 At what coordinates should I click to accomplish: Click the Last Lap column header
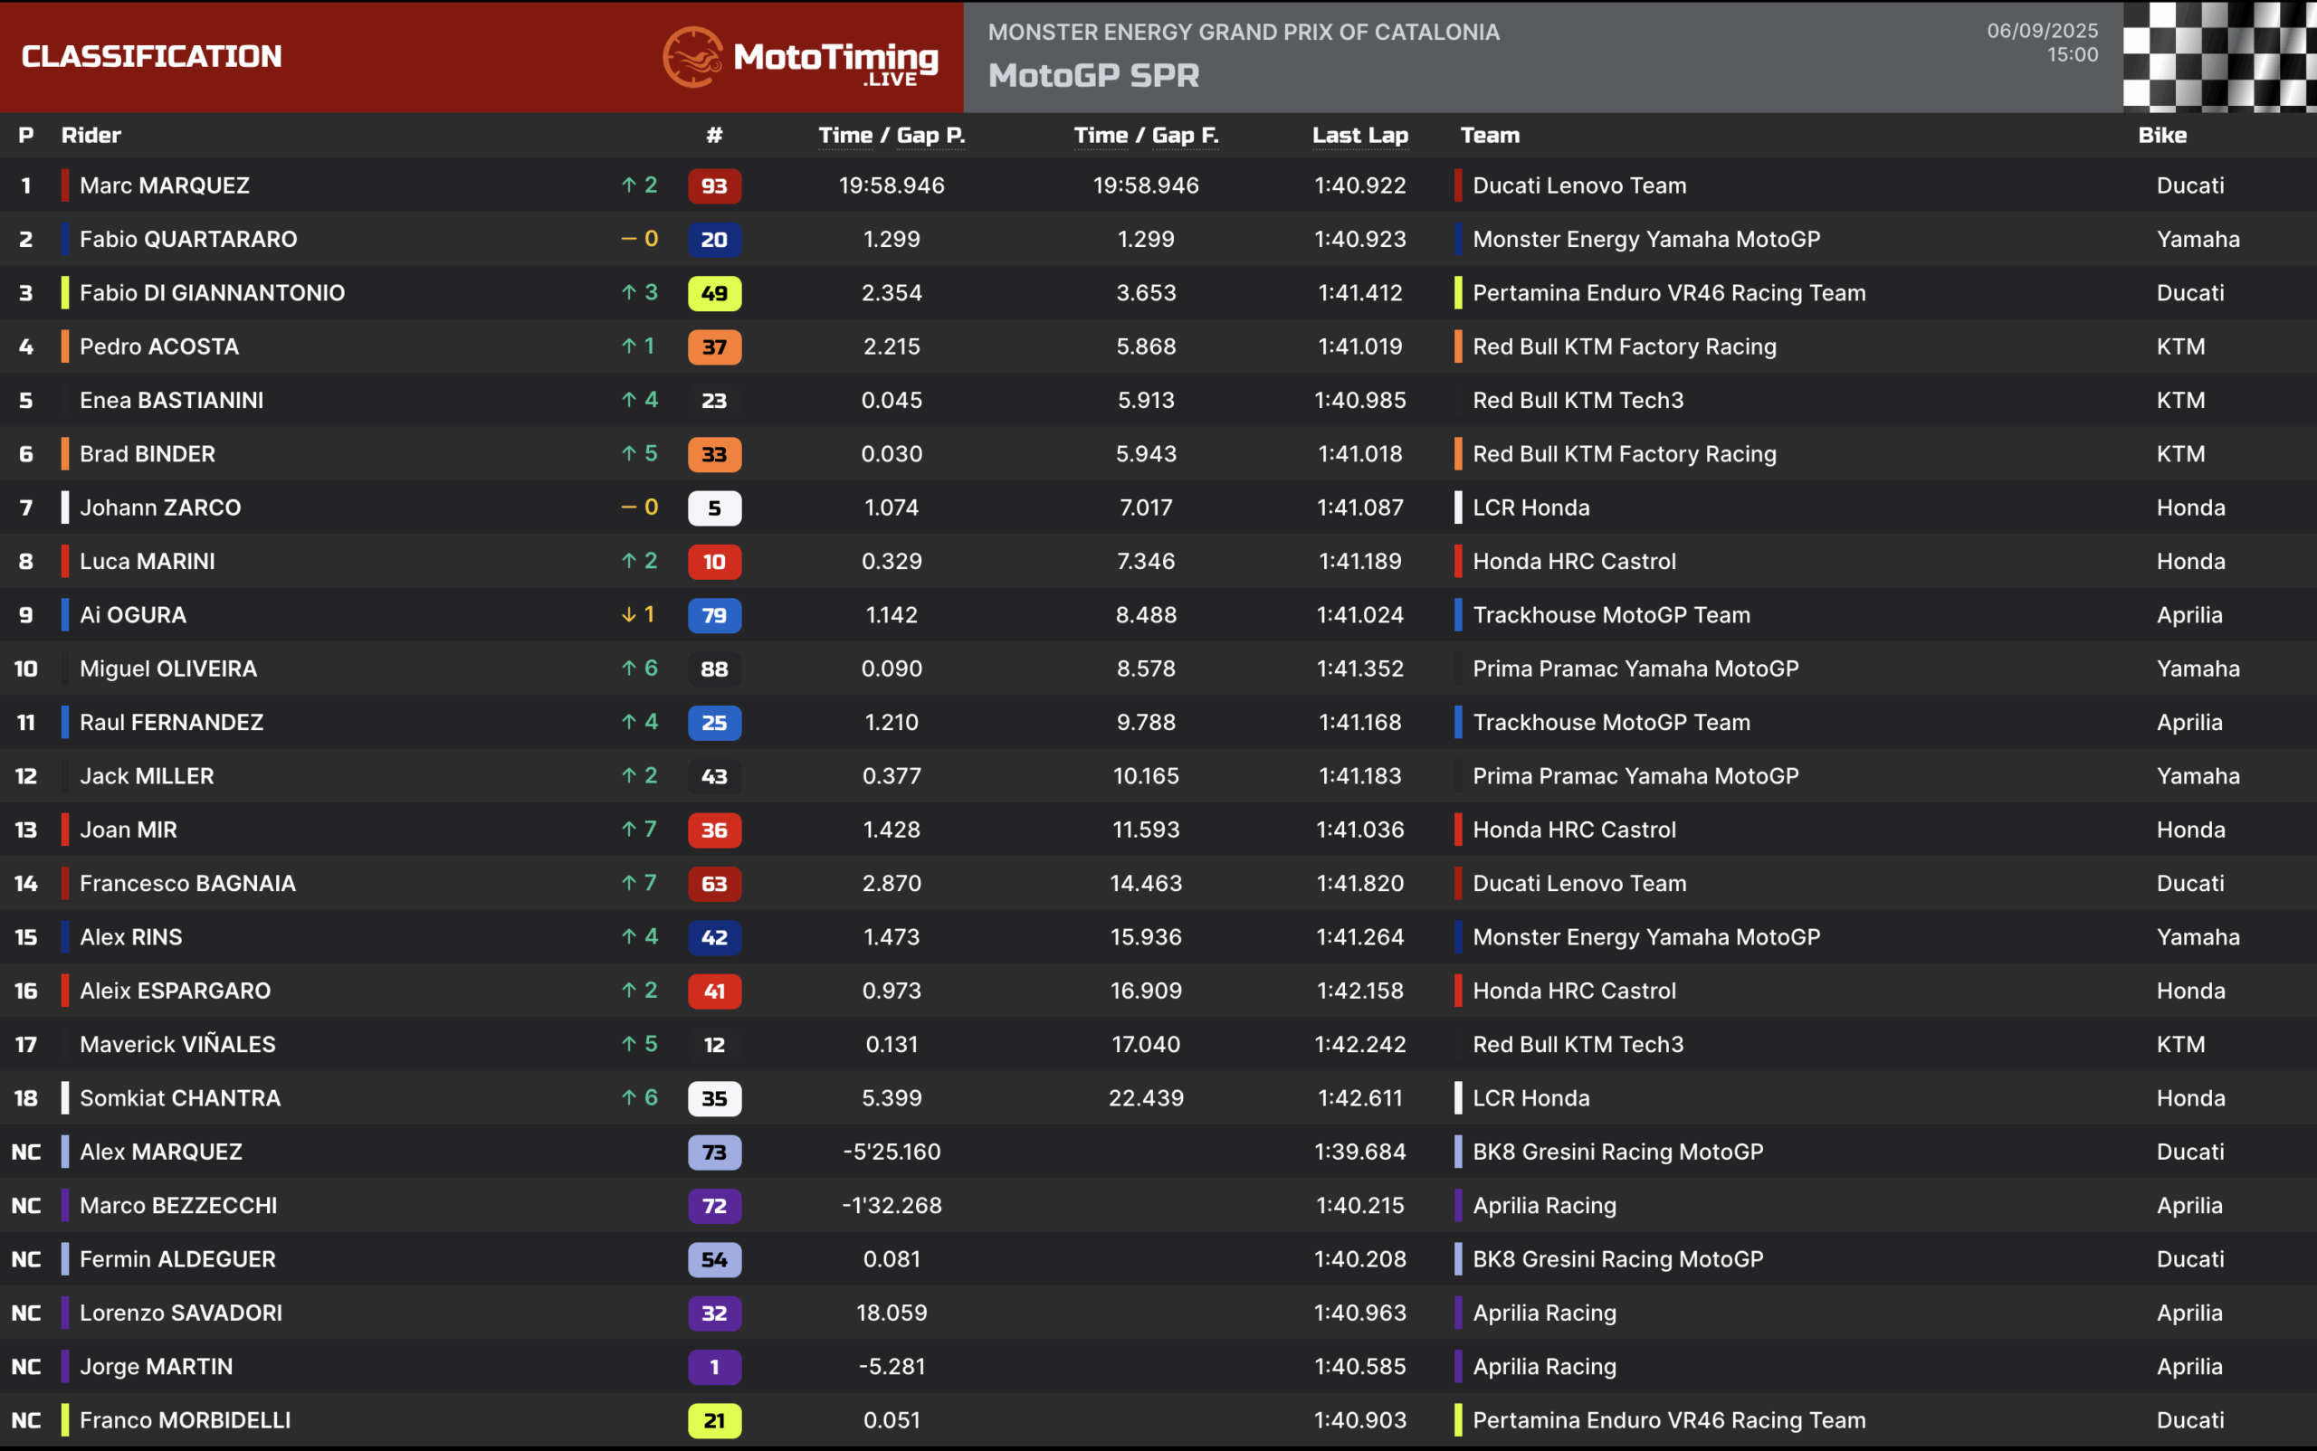[1359, 137]
